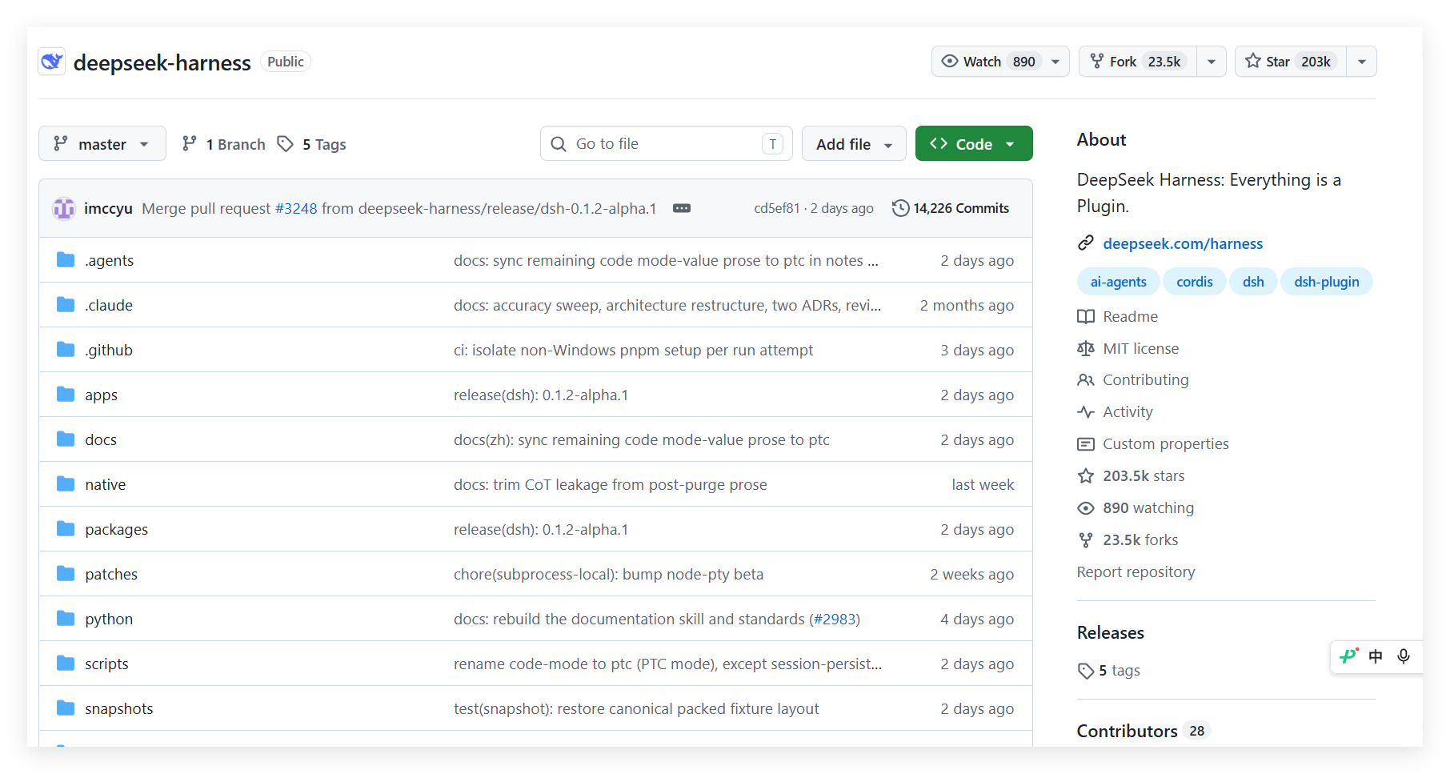Click the deepseek-harness repository avatar icon
Viewport: 1450px width, 774px height.
click(x=52, y=62)
